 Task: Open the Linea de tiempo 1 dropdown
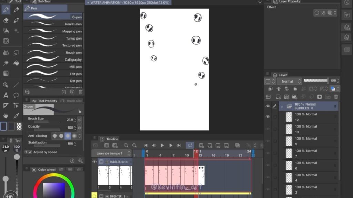coord(111,153)
